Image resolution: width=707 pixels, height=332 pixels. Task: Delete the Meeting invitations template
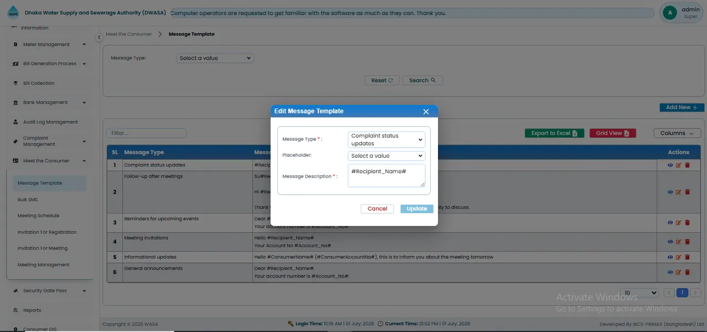point(688,242)
